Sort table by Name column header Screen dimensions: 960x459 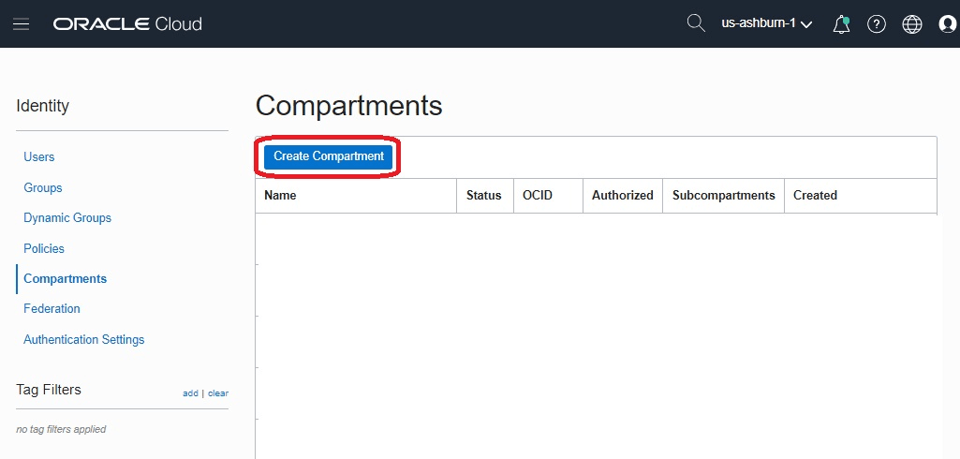click(x=280, y=195)
